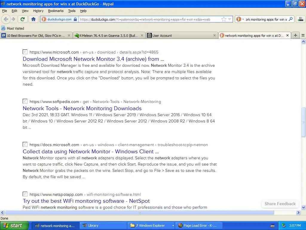
Task: Open the home page button
Action: click(33, 19)
